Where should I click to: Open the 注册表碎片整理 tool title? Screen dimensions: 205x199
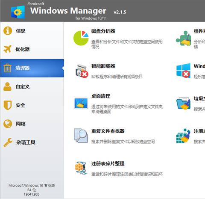[x=108, y=163]
